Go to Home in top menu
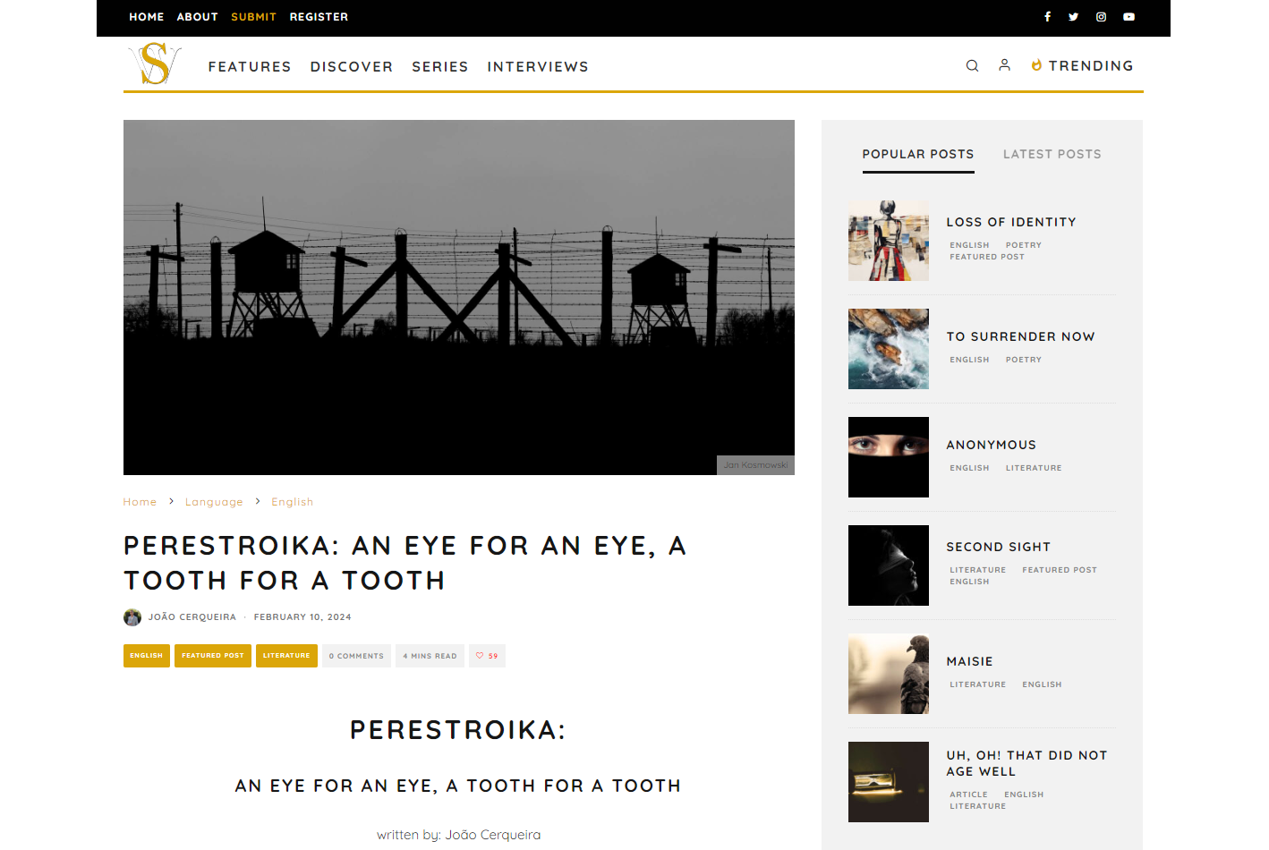The image size is (1269, 850). pyautogui.click(x=147, y=17)
